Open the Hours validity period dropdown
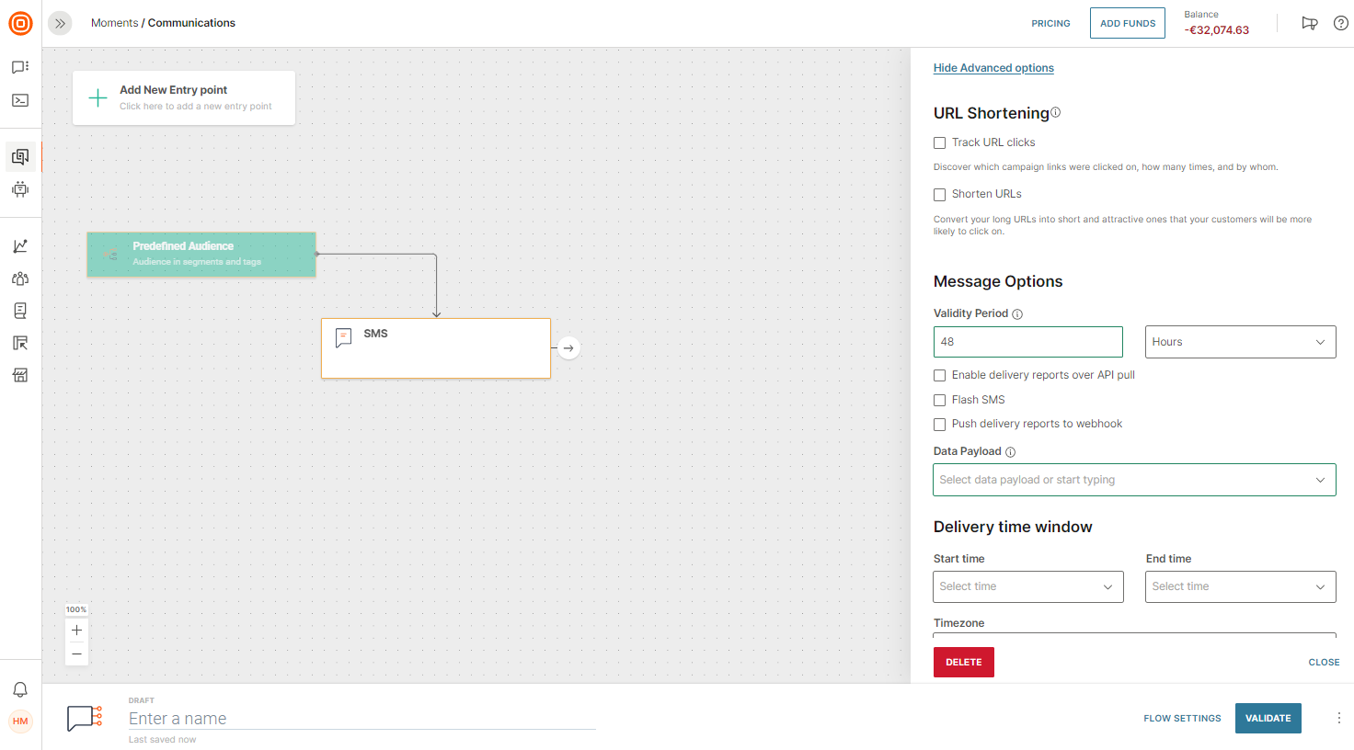This screenshot has width=1354, height=750. point(1240,341)
